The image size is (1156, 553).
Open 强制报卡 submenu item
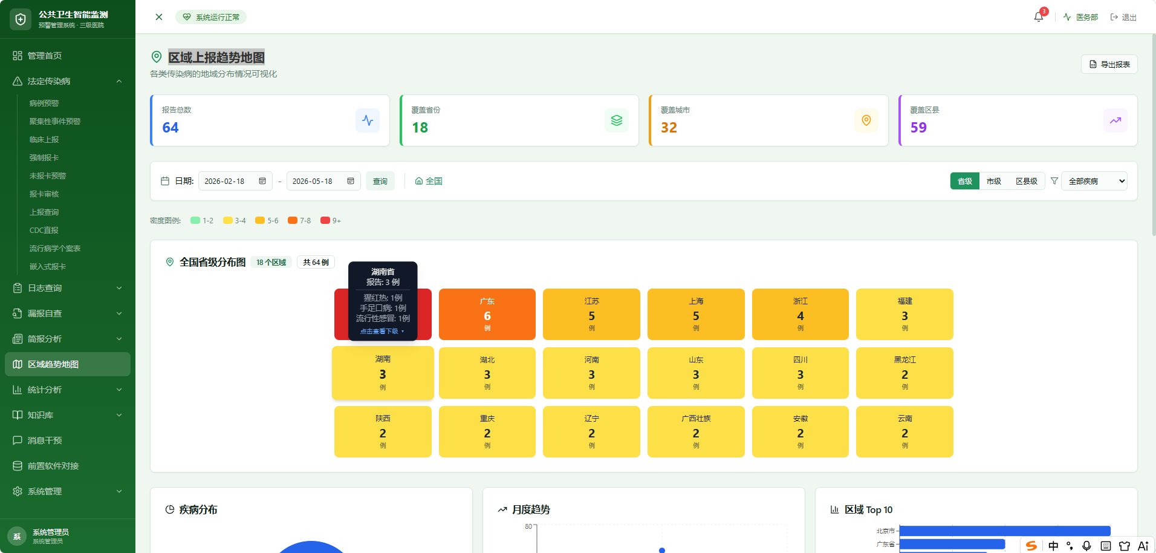(x=44, y=158)
